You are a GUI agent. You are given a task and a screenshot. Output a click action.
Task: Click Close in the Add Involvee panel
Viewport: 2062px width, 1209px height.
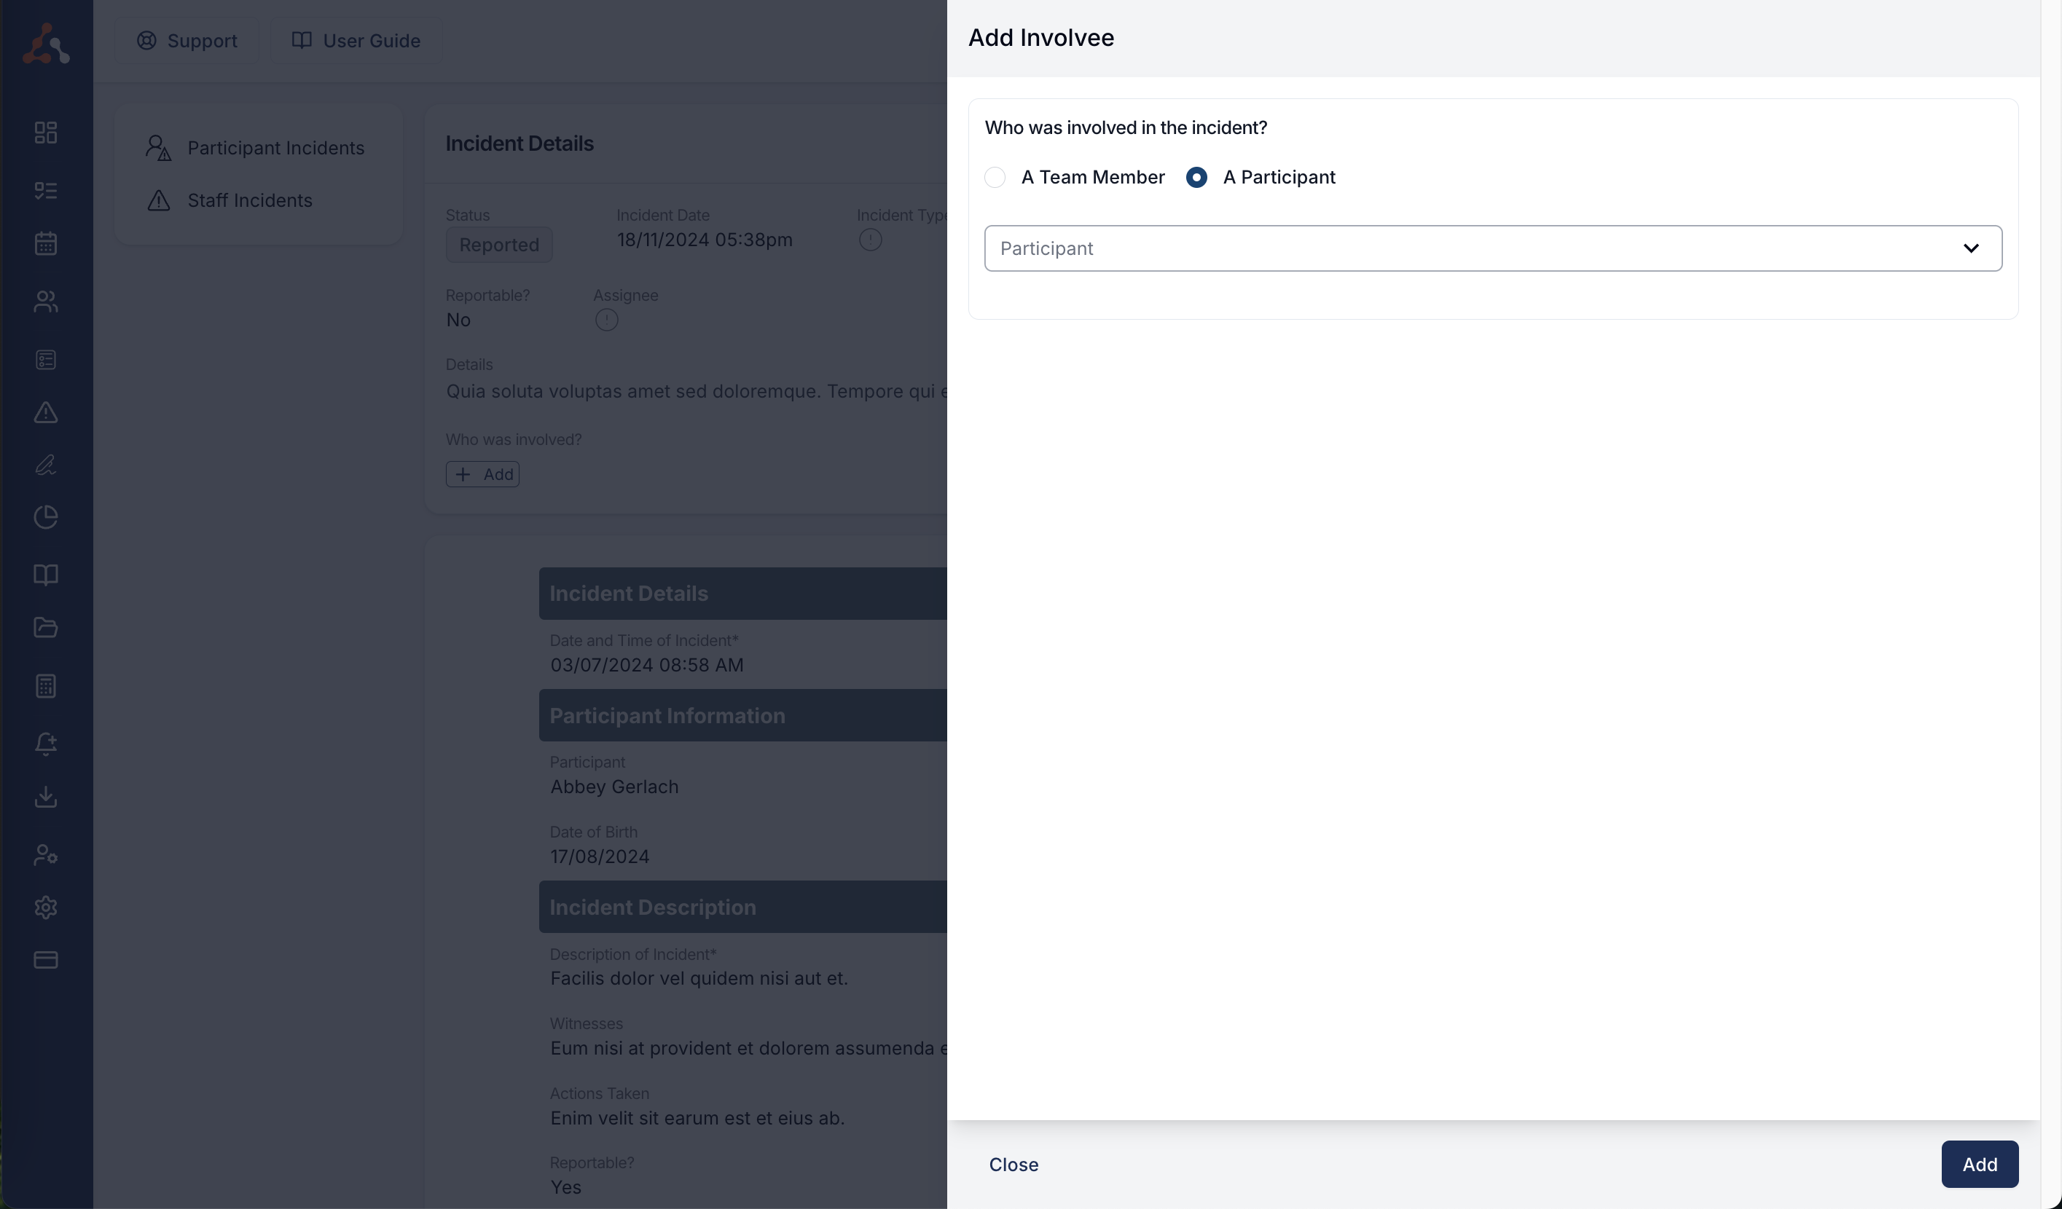(x=1014, y=1164)
